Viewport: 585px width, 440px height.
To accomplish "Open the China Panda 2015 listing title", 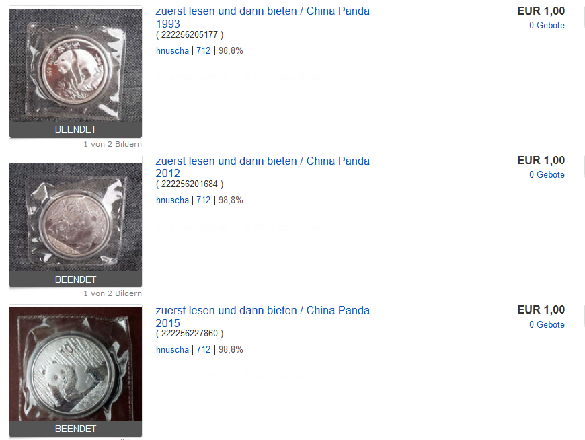I will 263,316.
